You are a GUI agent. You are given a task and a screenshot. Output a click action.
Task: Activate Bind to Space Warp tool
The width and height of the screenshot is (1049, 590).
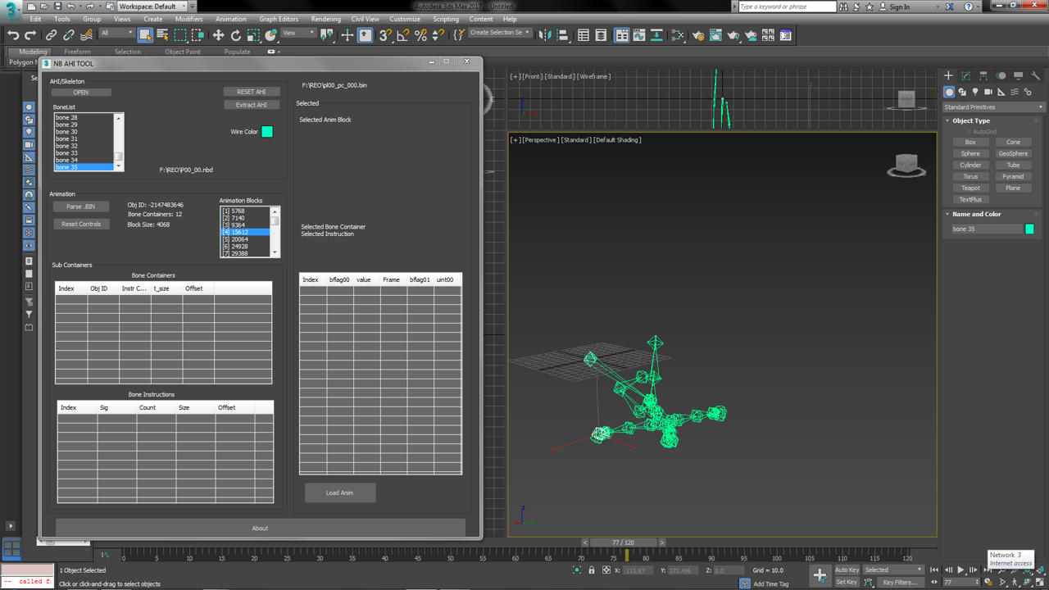(x=86, y=35)
